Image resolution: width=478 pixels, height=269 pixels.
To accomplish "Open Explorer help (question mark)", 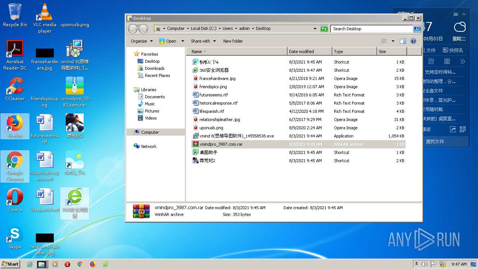I will pos(413,41).
